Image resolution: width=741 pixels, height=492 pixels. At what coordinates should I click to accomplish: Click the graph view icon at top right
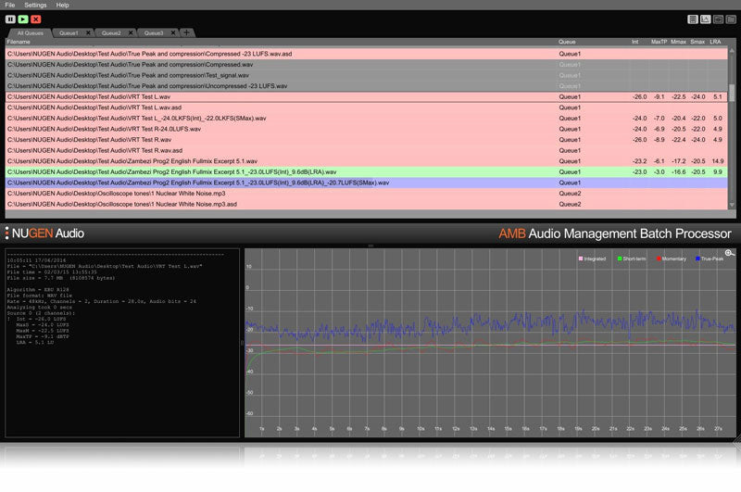[x=706, y=19]
